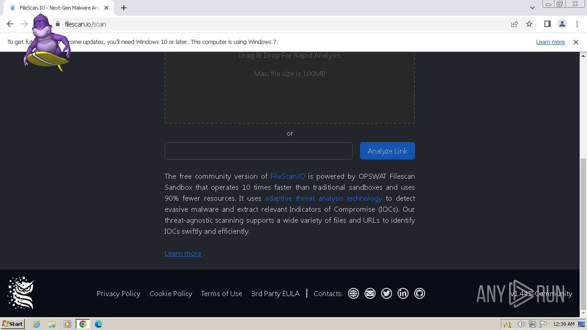The height and width of the screenshot is (330, 587).
Task: Open the Cookie Policy link
Action: pos(171,293)
